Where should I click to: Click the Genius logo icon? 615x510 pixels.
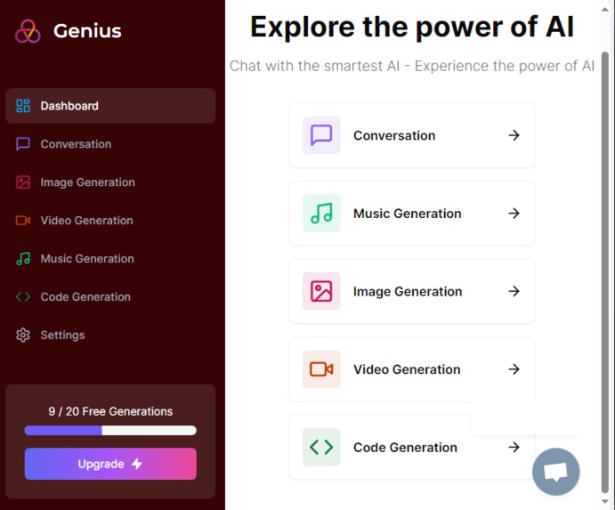[x=28, y=31]
